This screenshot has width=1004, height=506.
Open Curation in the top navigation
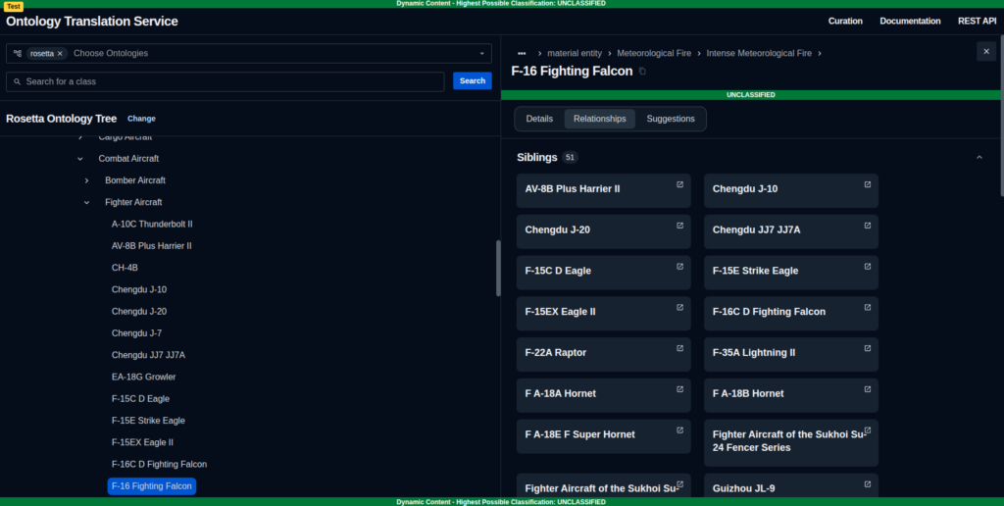click(x=845, y=22)
